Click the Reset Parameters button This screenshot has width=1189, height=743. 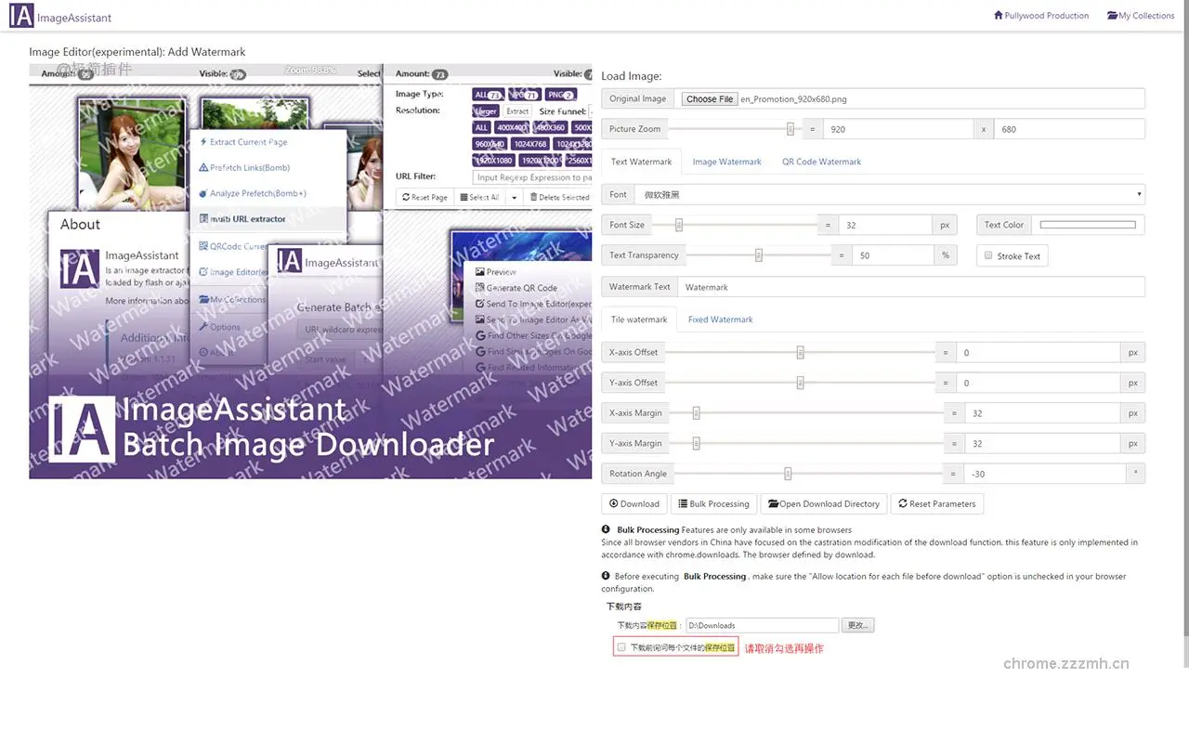937,503
